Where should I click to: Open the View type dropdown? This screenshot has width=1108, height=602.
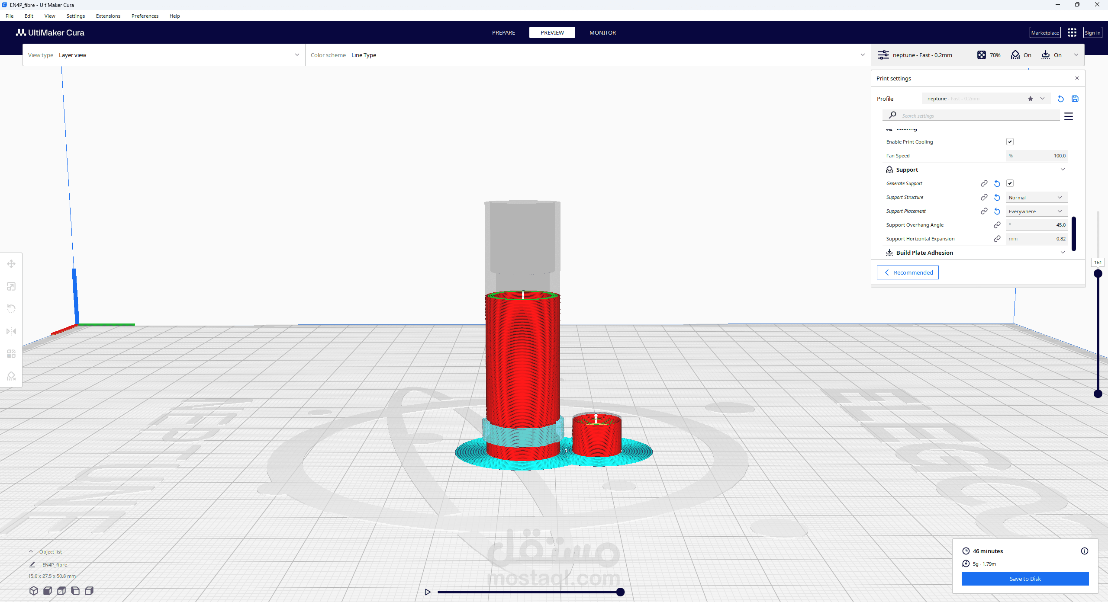[164, 55]
